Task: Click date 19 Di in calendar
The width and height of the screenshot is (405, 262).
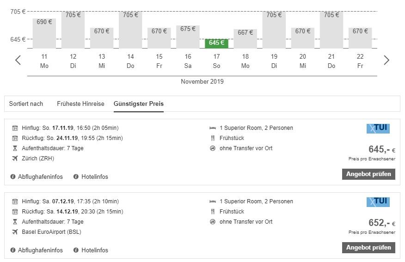Action: point(274,61)
